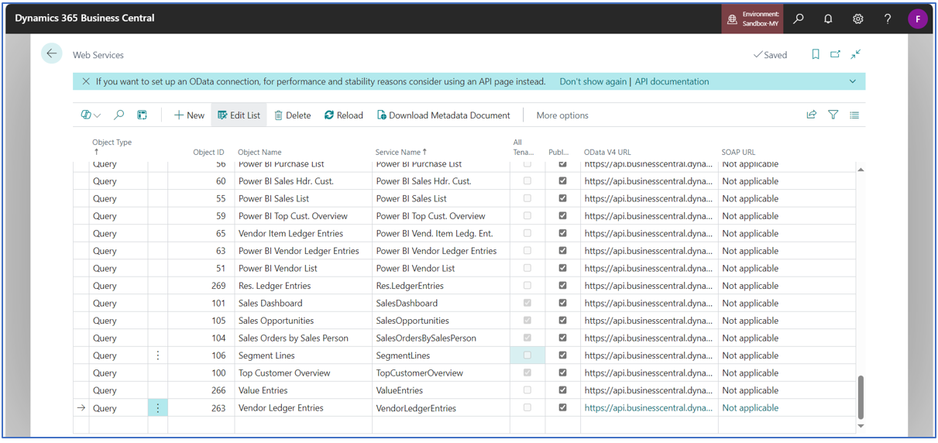
Task: Go back with the arrow button
Action: click(52, 53)
